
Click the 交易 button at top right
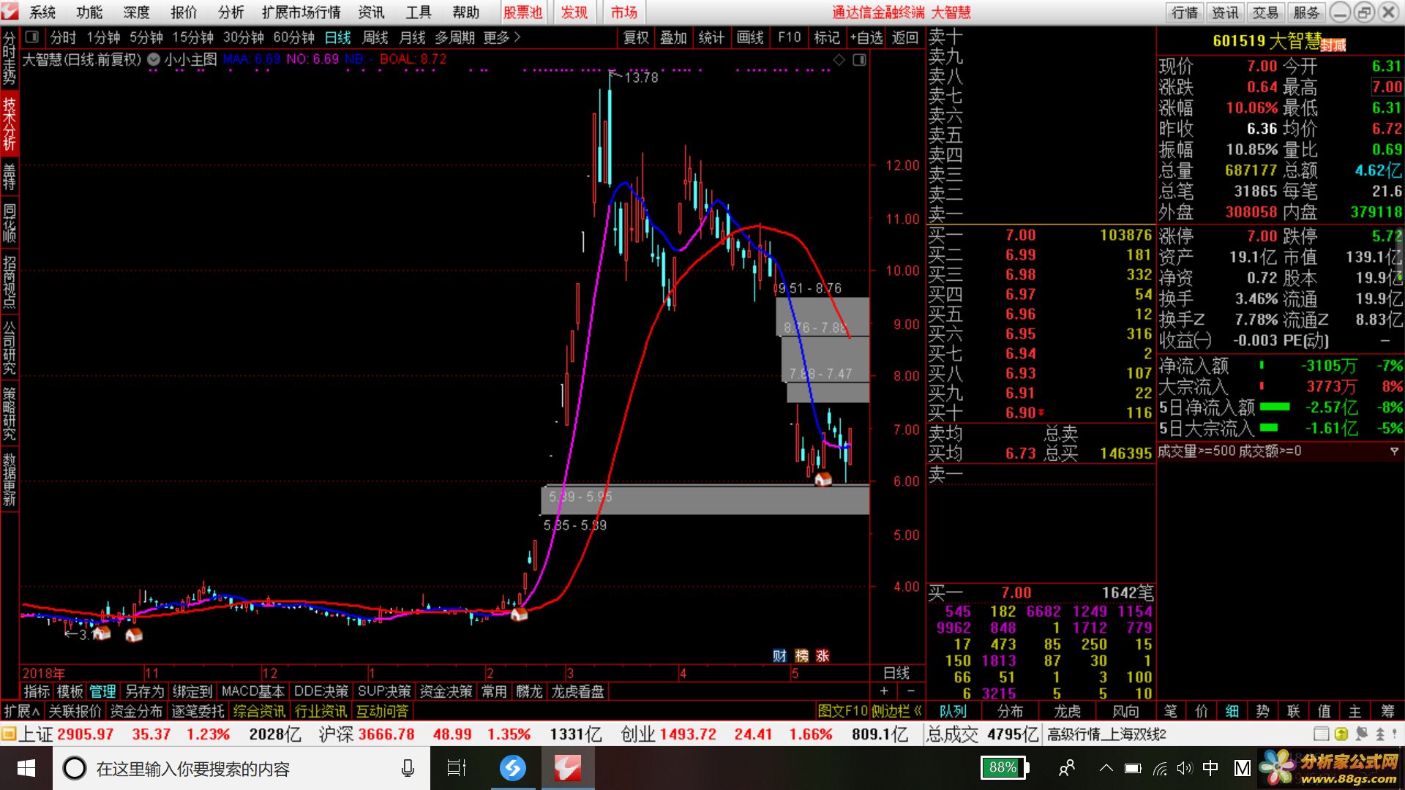[x=1265, y=12]
